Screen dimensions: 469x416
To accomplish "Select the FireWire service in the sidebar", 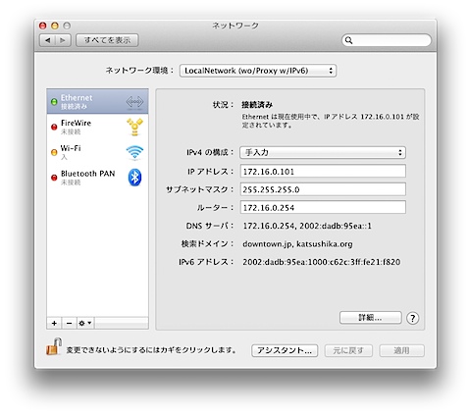I will 97,127.
